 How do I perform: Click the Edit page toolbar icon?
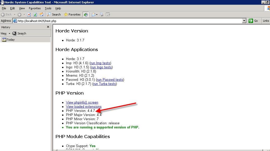(x=108, y=15)
